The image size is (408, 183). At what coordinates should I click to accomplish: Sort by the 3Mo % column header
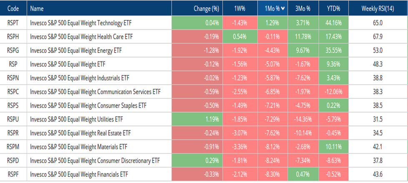[x=303, y=9]
